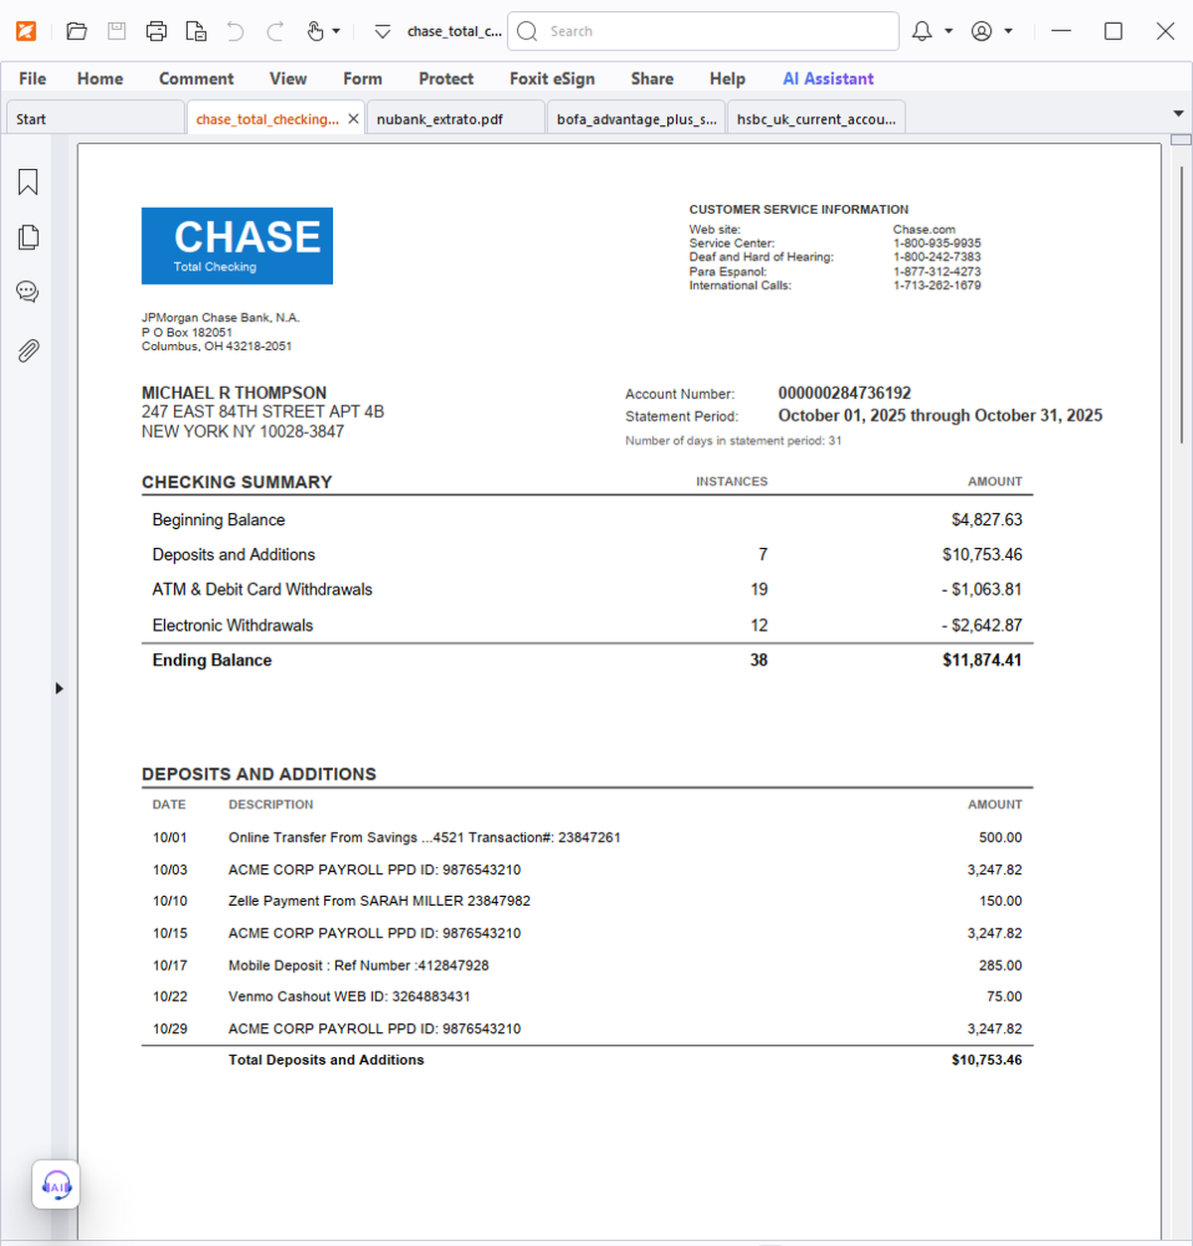Open the Form ribbon tab

coord(363,79)
